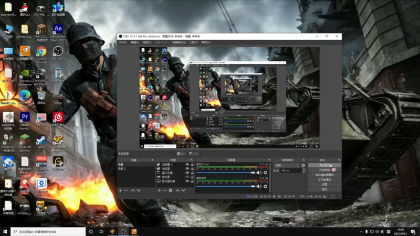420x236 pixels.
Task: Move scene down in Scenes panel
Action: pyautogui.click(x=139, y=190)
